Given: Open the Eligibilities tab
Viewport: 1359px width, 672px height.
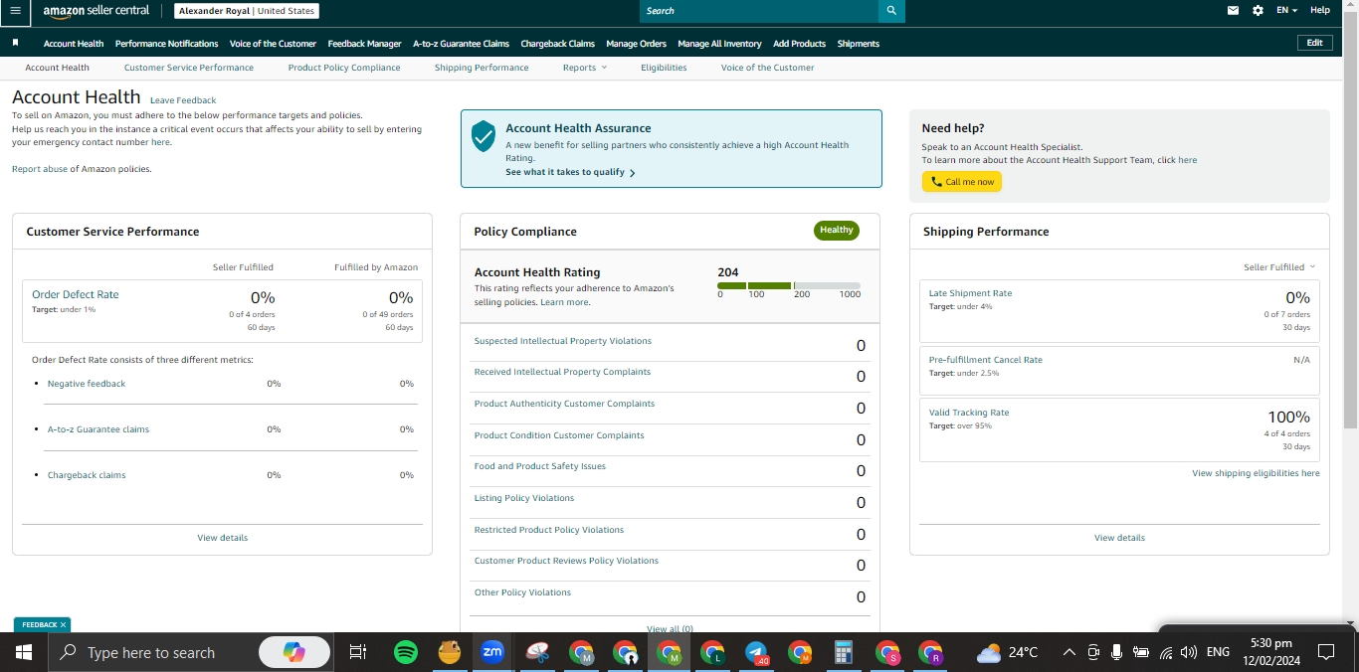Looking at the screenshot, I should click(664, 68).
